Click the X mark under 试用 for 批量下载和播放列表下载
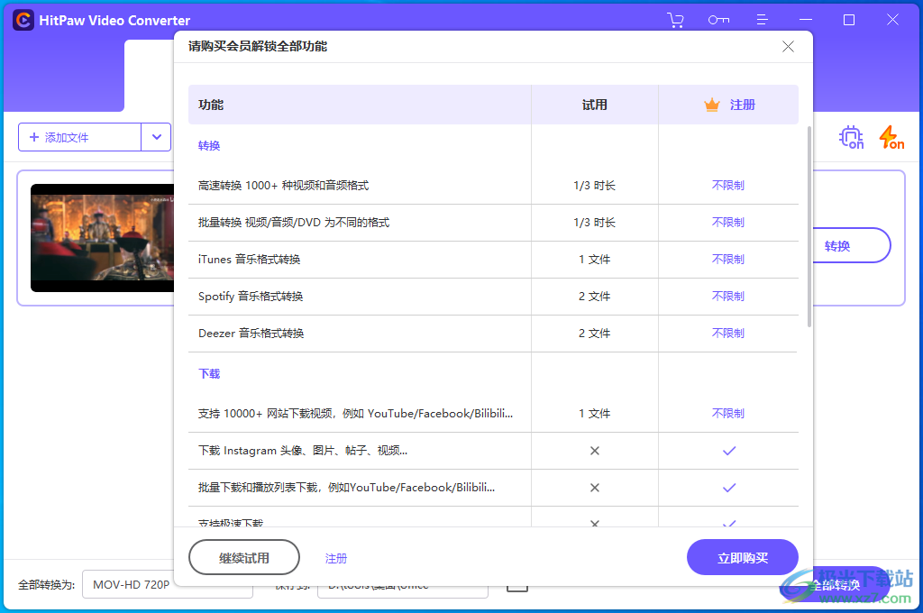The image size is (923, 613). point(595,487)
